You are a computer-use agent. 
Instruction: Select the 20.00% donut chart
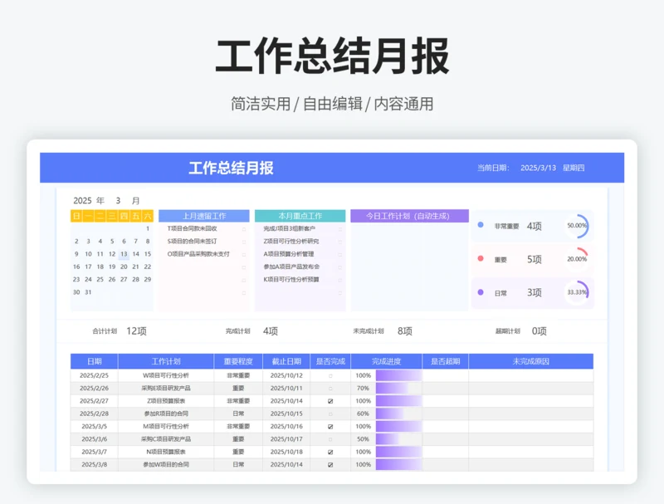[x=577, y=259]
